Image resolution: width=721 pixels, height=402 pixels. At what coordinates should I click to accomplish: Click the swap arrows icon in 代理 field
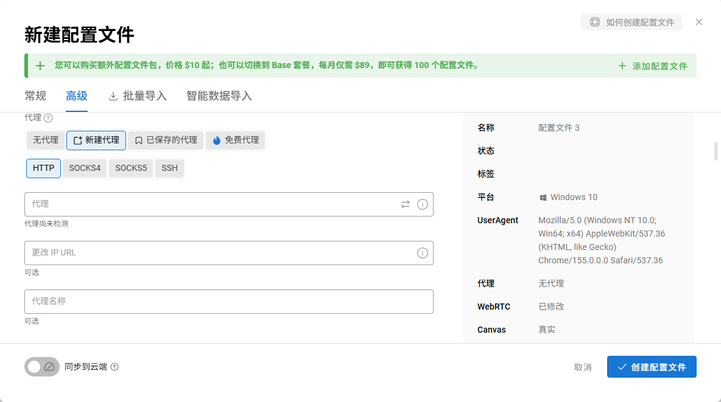[x=405, y=204]
